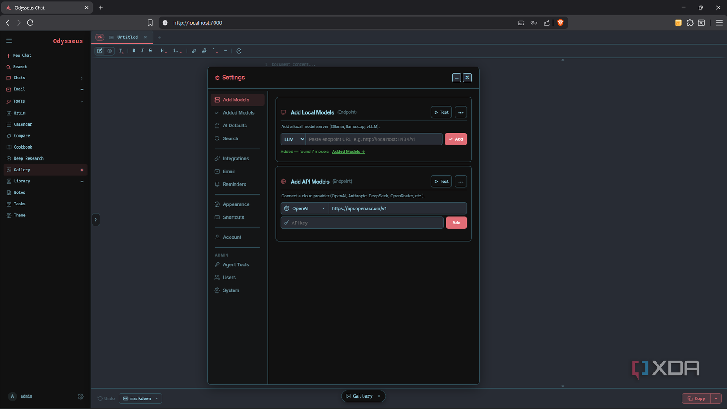Open Search in the left sidebar
The height and width of the screenshot is (409, 727).
click(17, 67)
